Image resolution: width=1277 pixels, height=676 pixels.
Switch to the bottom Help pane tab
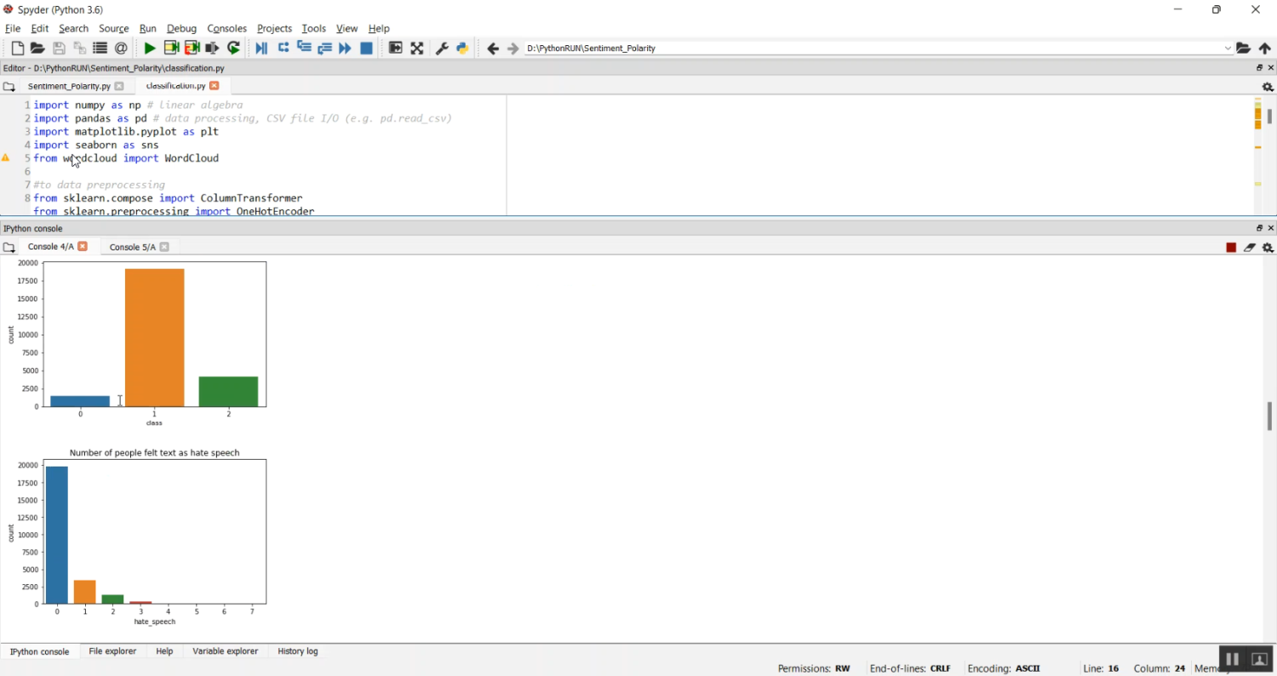pyautogui.click(x=164, y=651)
